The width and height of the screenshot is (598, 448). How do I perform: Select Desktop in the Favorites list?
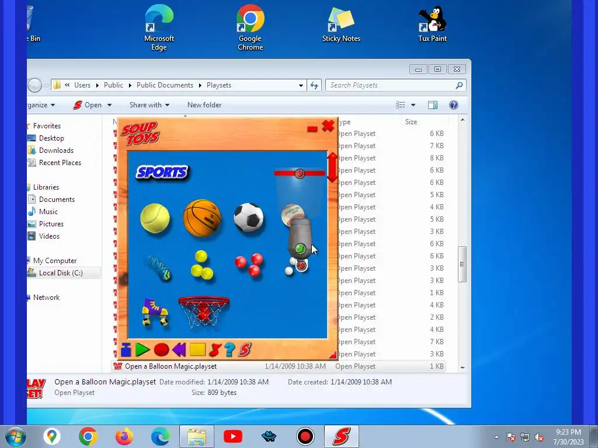51,138
